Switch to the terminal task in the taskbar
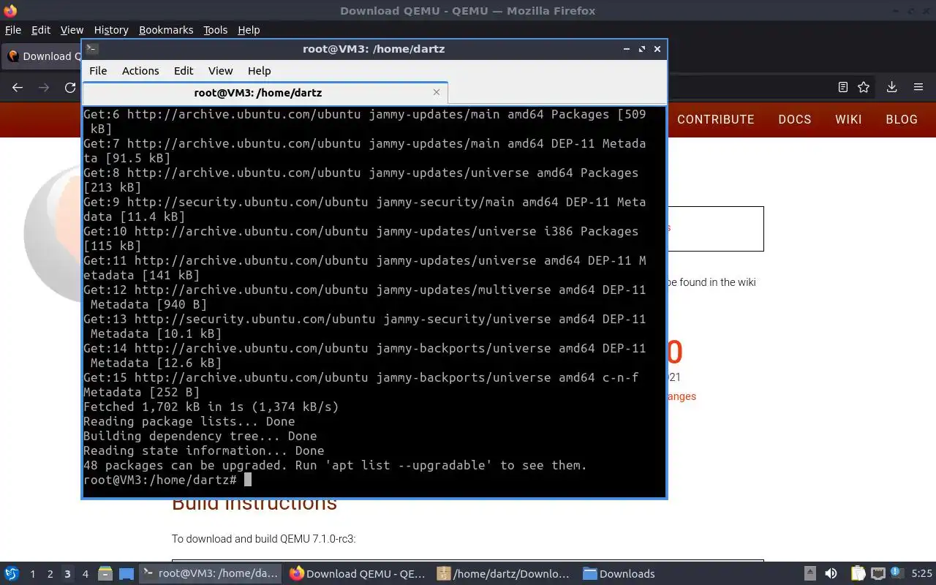The image size is (936, 585). click(x=211, y=573)
